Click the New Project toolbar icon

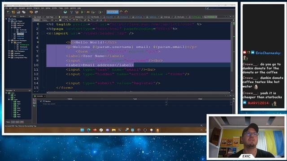point(13,12)
